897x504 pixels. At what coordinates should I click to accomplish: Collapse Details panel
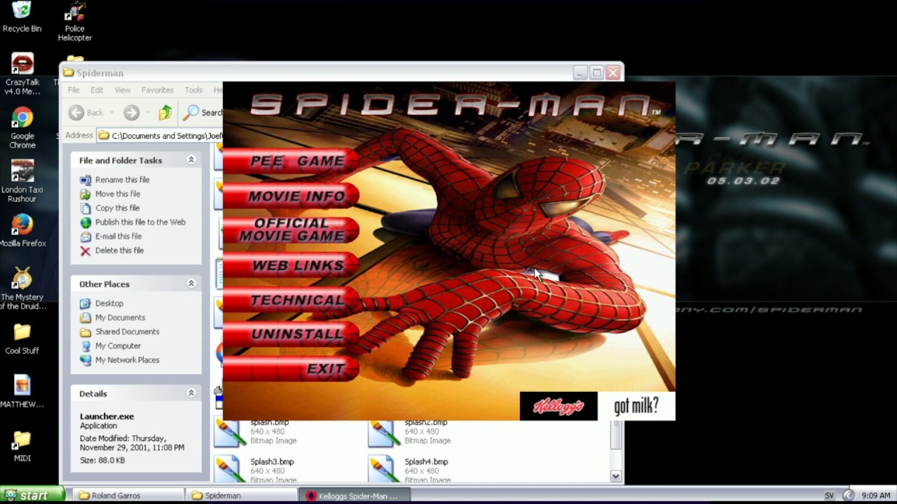coord(191,393)
